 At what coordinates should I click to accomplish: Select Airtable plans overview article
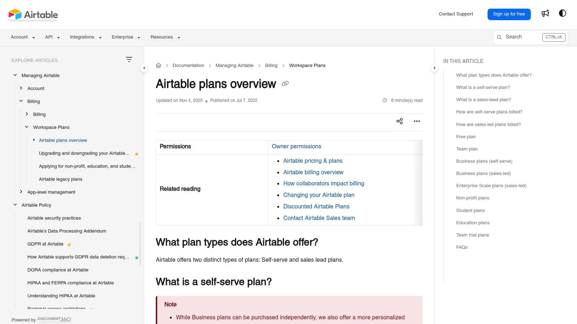(63, 140)
